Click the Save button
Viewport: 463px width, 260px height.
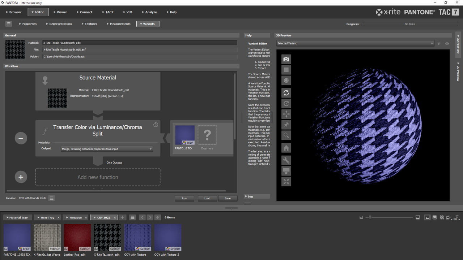pos(228,198)
